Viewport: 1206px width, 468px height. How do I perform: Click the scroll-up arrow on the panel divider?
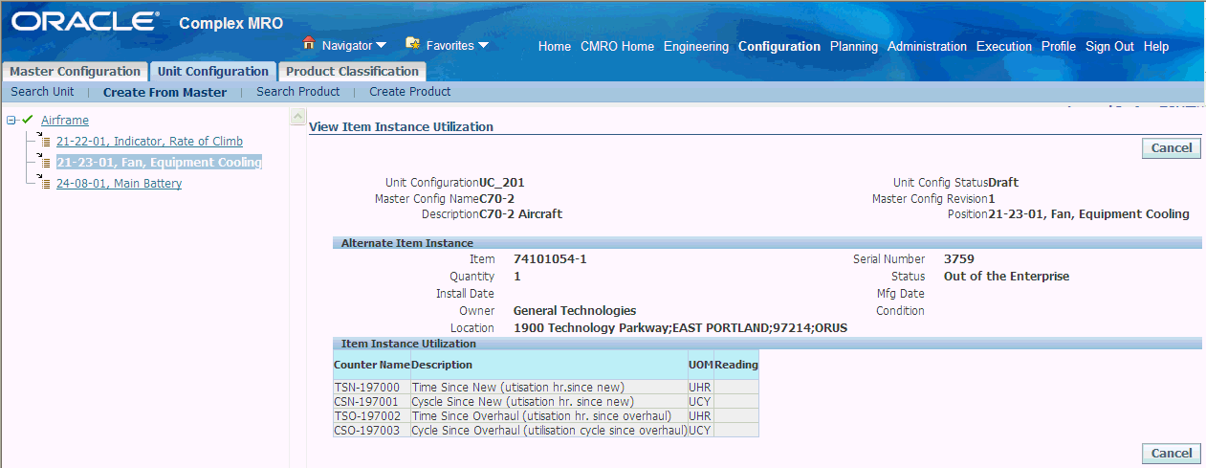(297, 118)
